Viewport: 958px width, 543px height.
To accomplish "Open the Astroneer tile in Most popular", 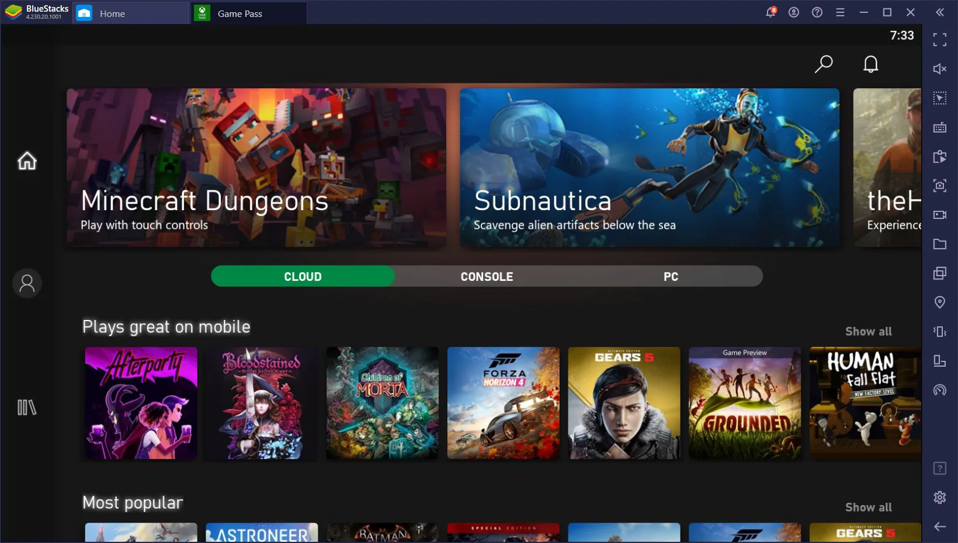I will (262, 532).
